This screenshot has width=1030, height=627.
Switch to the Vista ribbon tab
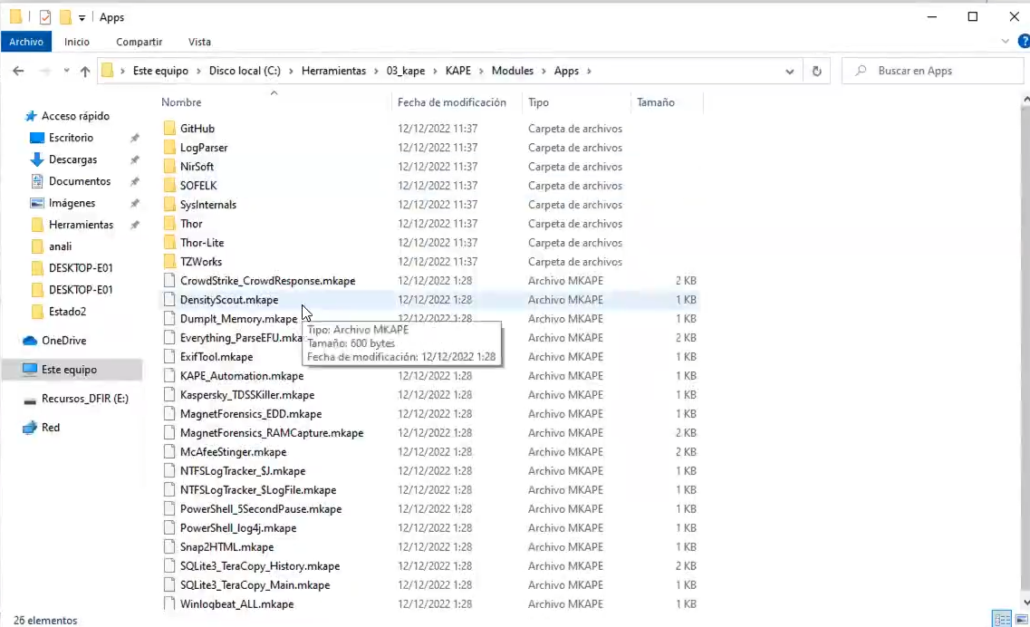(199, 42)
